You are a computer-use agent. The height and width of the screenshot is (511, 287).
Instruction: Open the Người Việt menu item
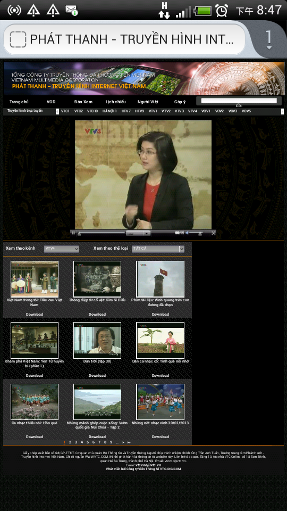point(148,102)
